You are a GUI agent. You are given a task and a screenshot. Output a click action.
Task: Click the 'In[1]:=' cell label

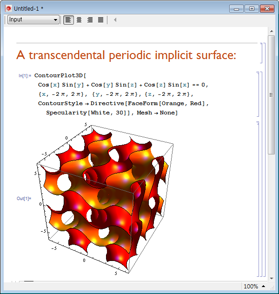25,76
